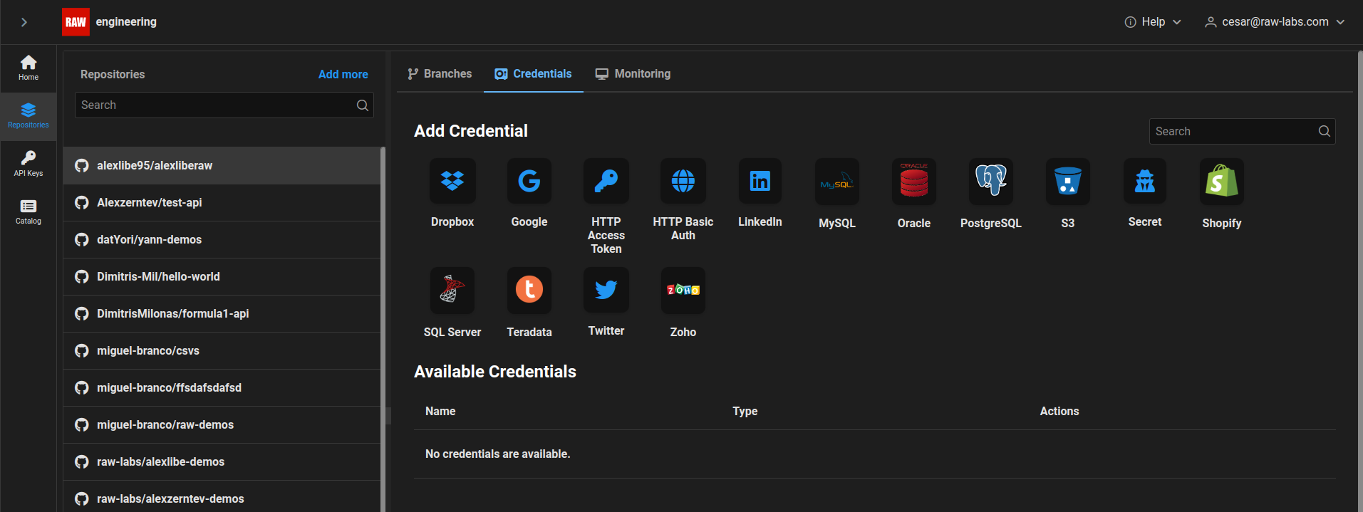Open API Keys in the sidebar
The image size is (1363, 512).
[x=28, y=164]
